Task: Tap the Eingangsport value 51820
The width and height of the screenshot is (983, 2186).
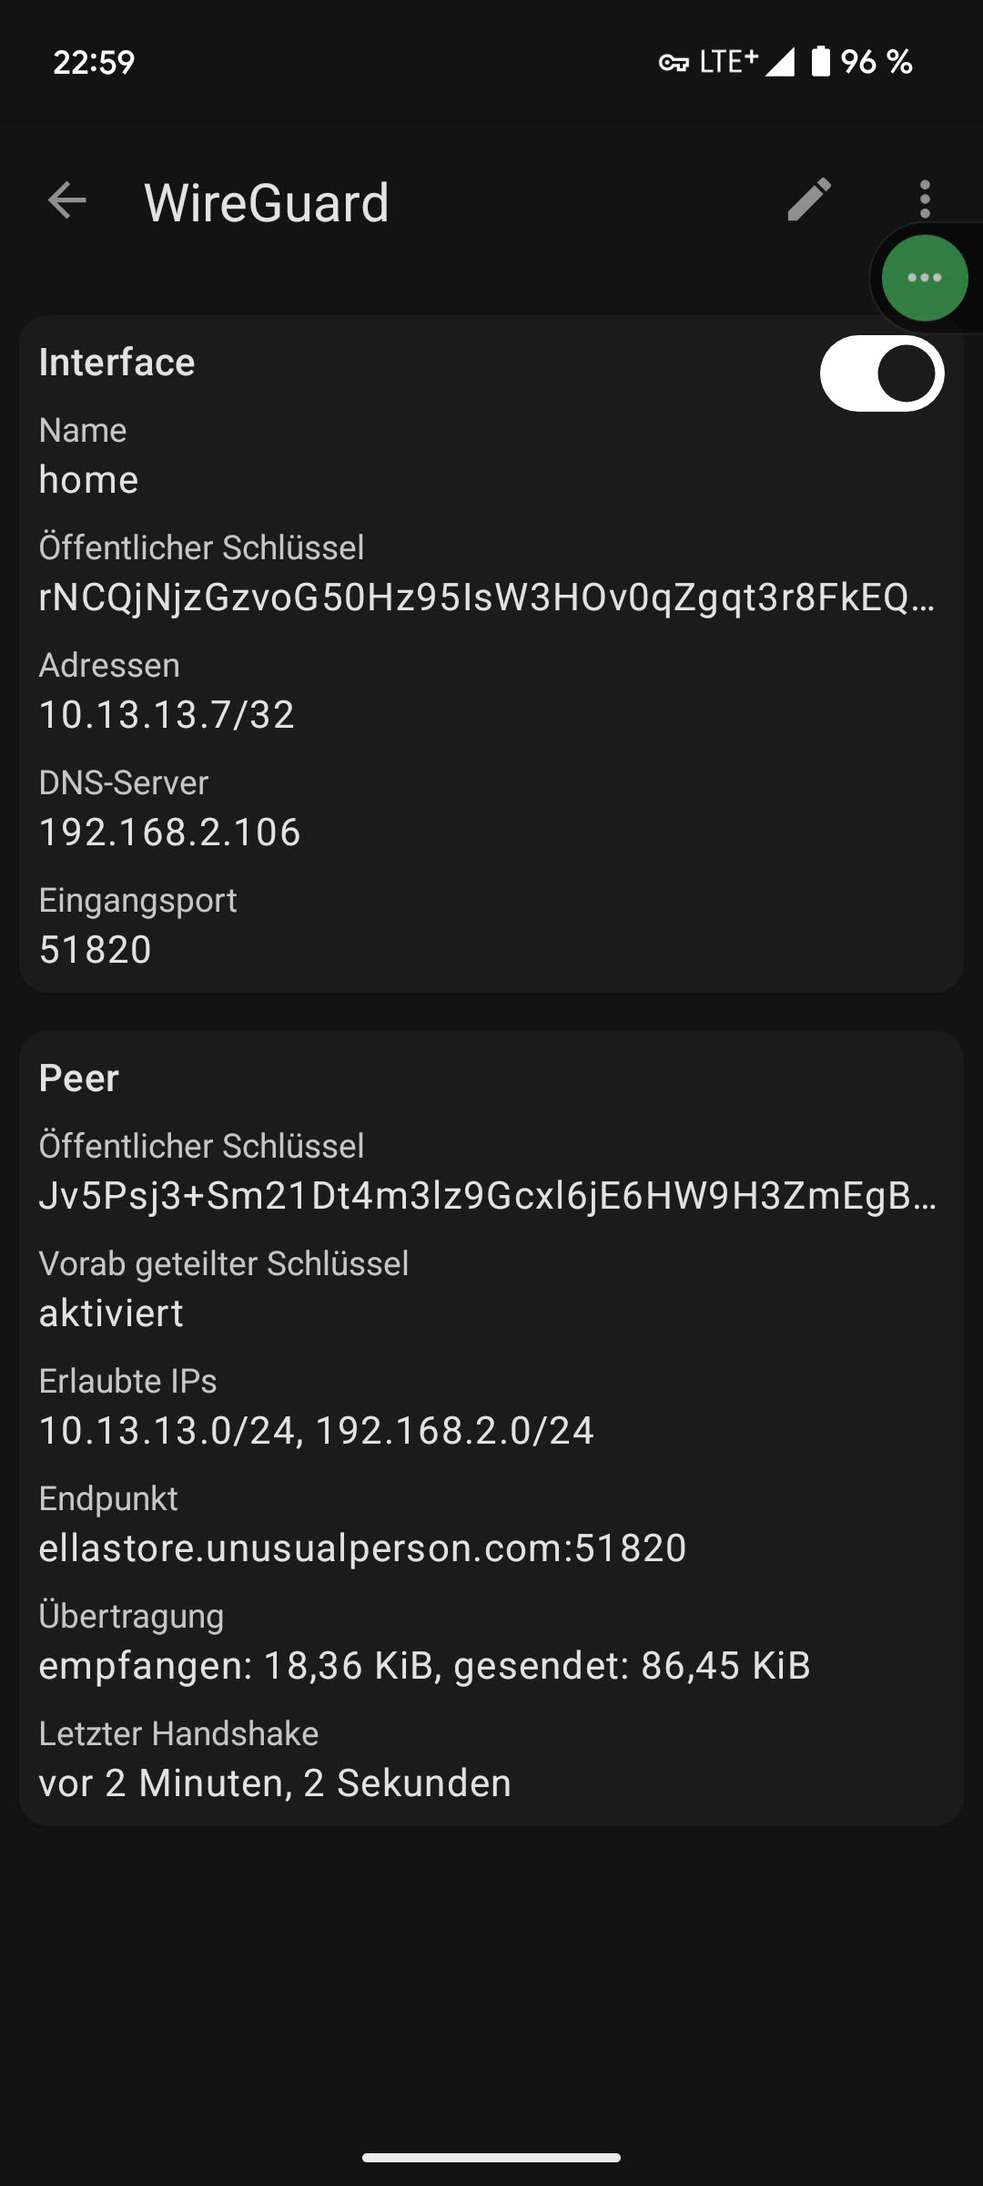Action: [96, 950]
